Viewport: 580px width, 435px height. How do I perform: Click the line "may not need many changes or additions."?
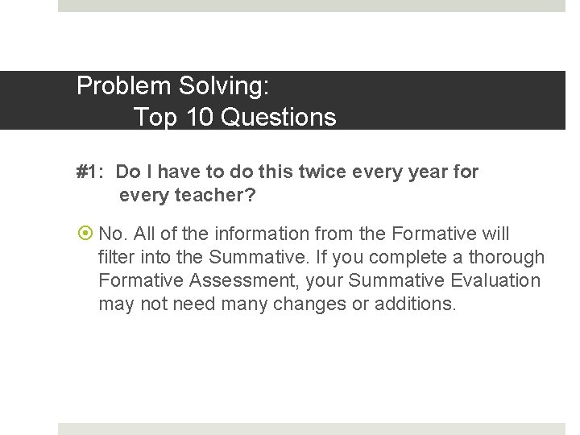coord(277,304)
